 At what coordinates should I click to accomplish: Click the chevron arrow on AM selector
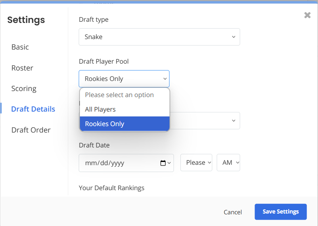pyautogui.click(x=237, y=163)
